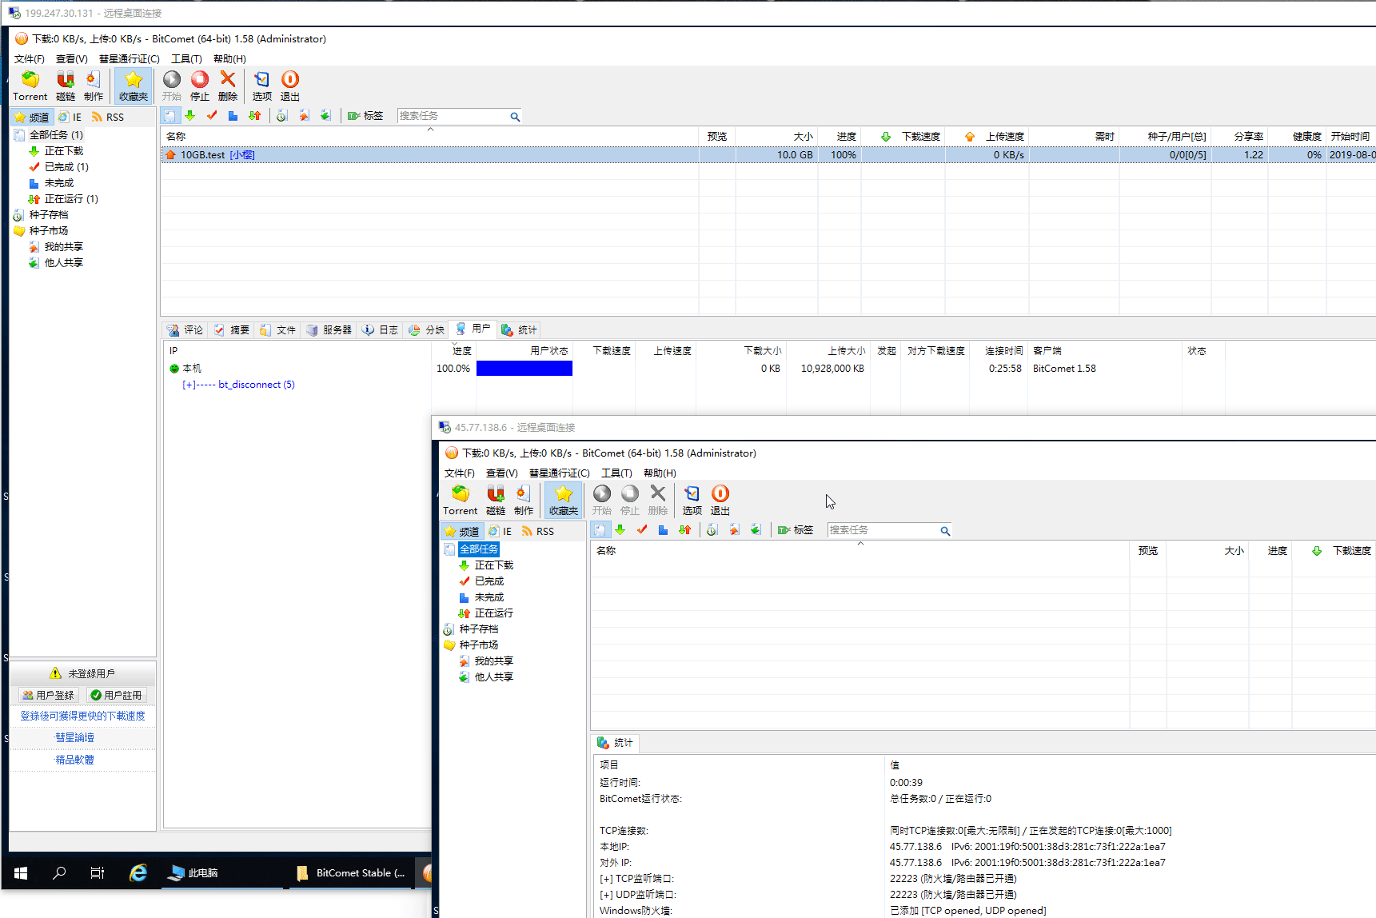Click 退出 exit icon in back window

pos(290,86)
